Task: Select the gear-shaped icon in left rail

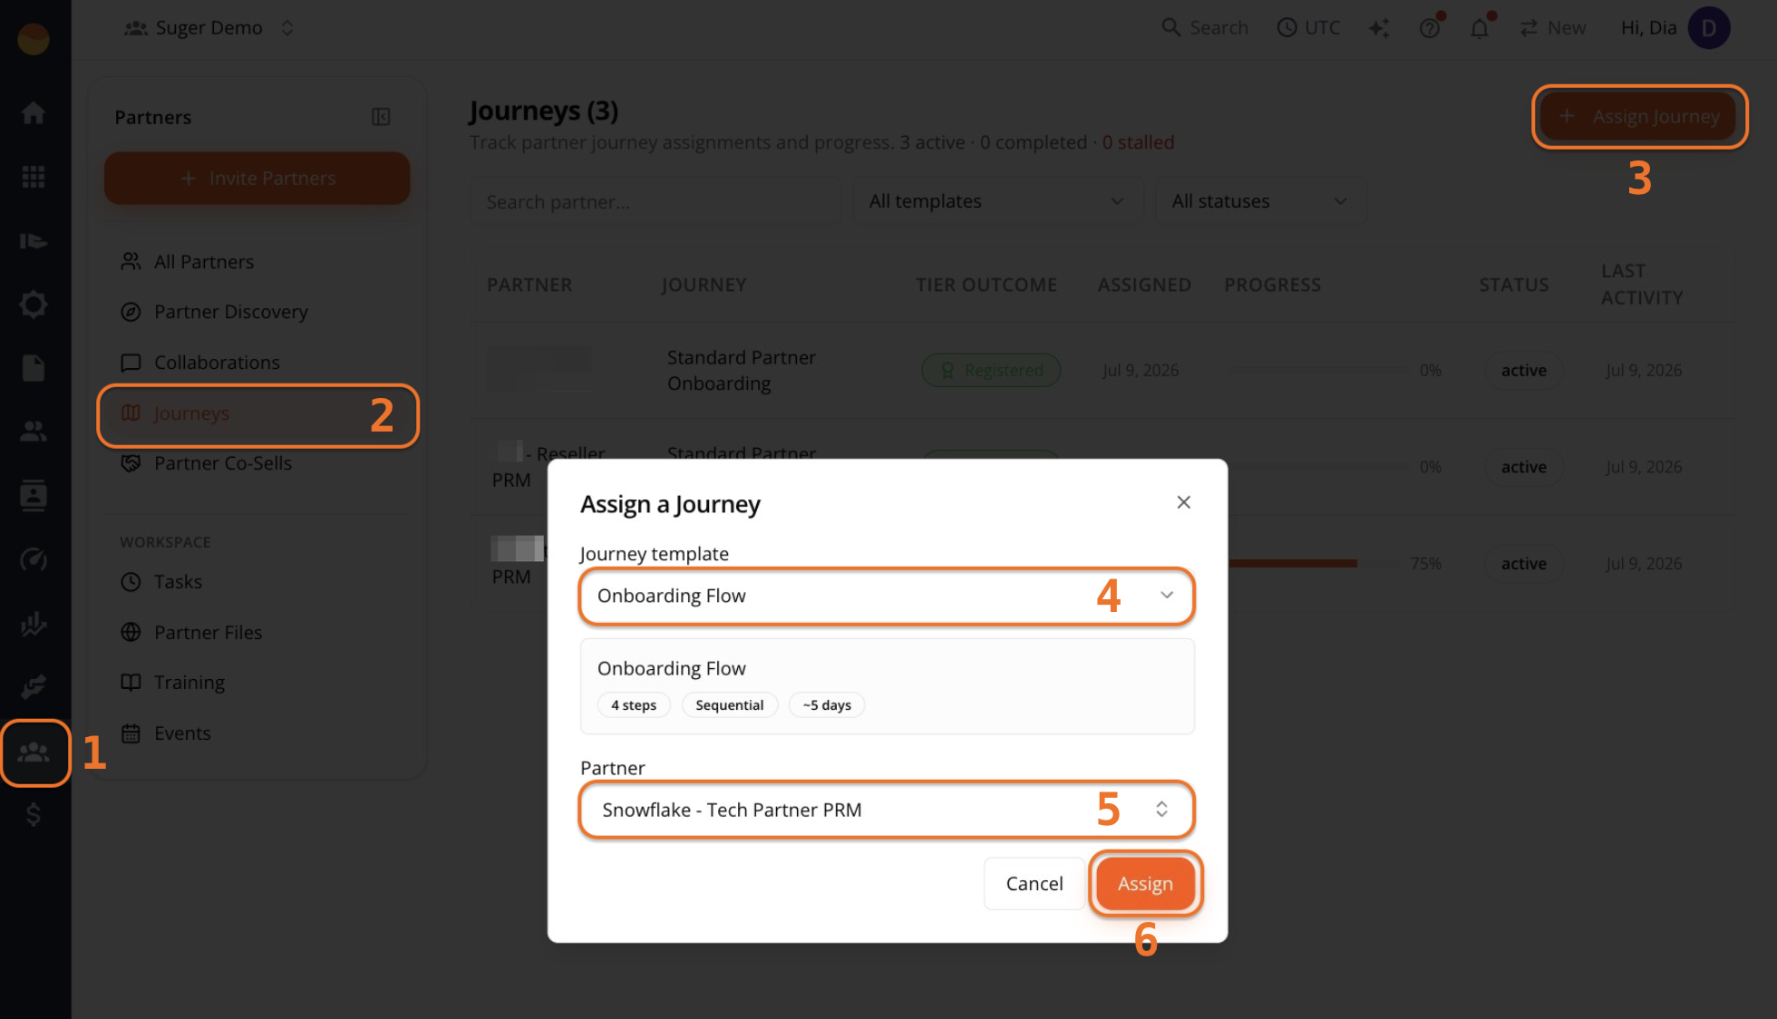Action: (34, 304)
